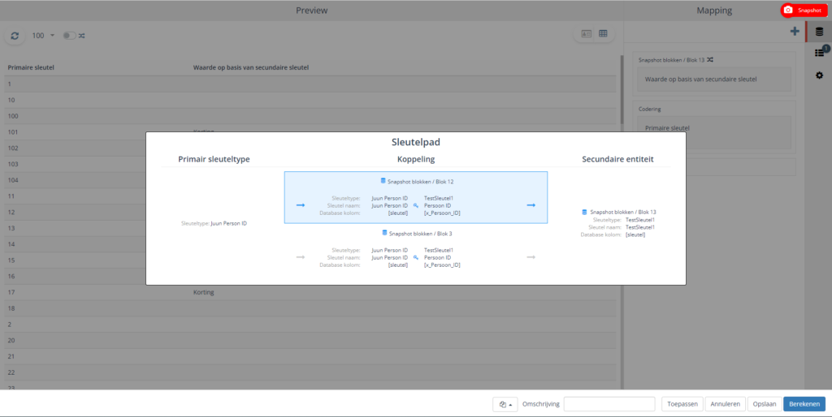Click the shuffle icon next to the toggle
Viewport: 832px width, 417px height.
click(x=82, y=36)
